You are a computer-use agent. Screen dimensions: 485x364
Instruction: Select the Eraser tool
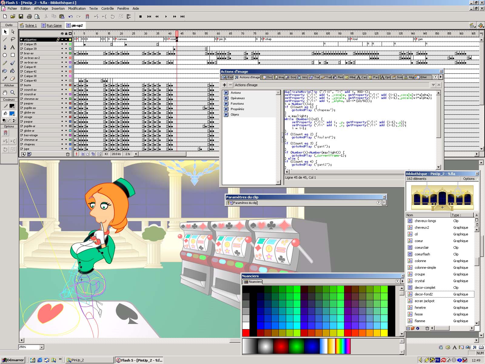click(13, 79)
